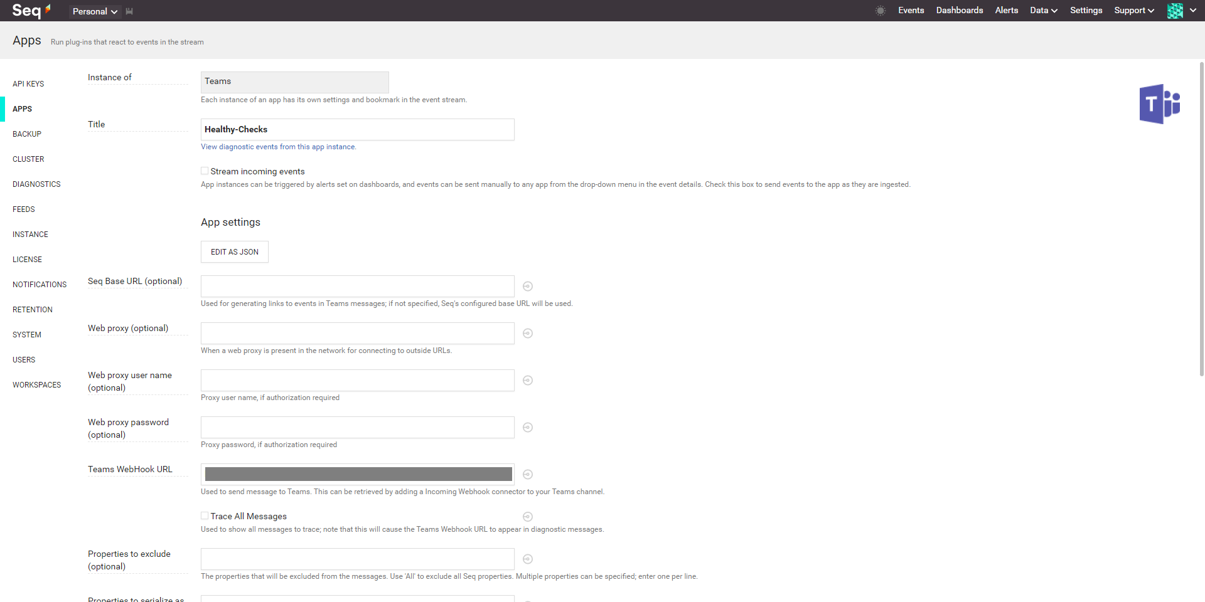
Task: Click circle icon beside Properties to exclude field
Action: tap(528, 559)
